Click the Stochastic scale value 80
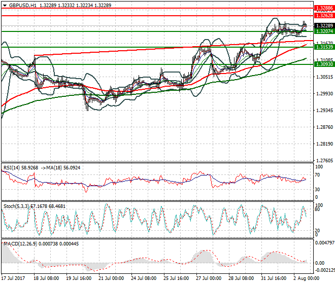Viewport: 335px width, 284px height. pos(317,209)
